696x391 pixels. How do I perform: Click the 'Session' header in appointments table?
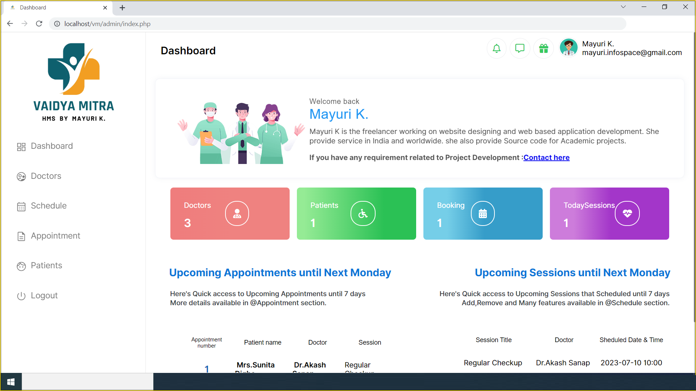pyautogui.click(x=370, y=342)
